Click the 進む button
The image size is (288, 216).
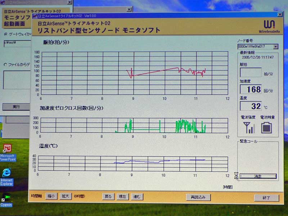click(137, 197)
